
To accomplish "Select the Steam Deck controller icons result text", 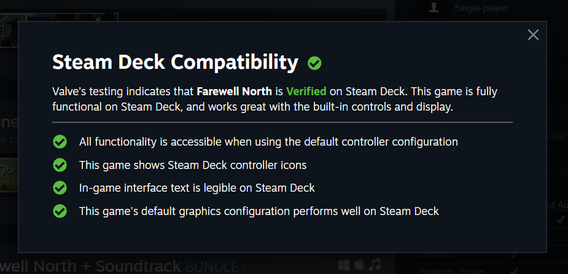I will [x=192, y=165].
